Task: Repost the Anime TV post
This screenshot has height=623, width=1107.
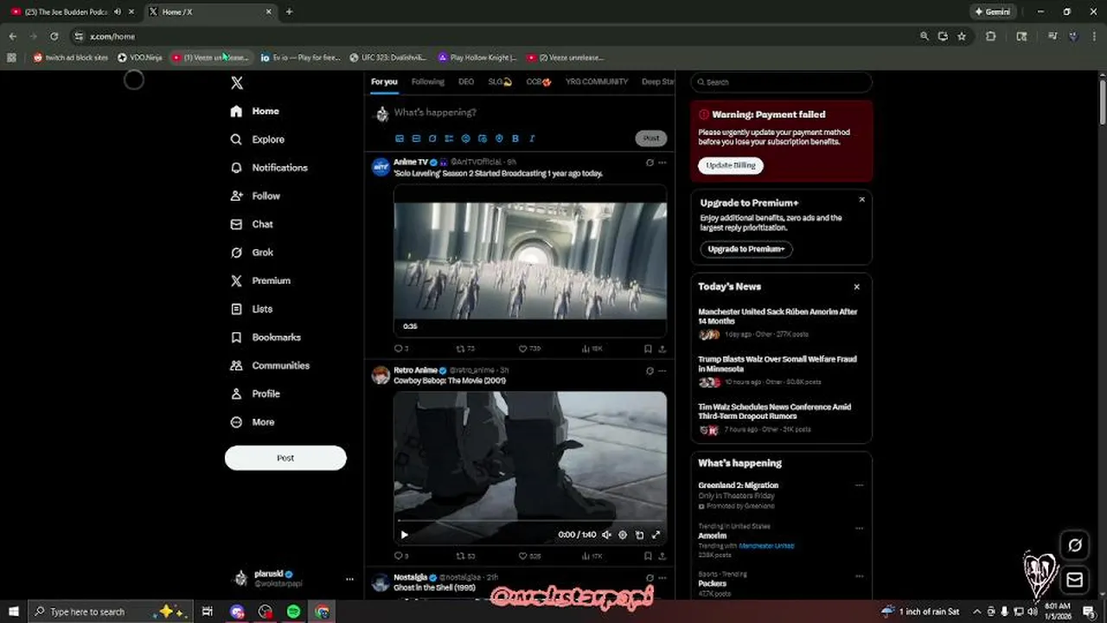Action: (x=465, y=349)
